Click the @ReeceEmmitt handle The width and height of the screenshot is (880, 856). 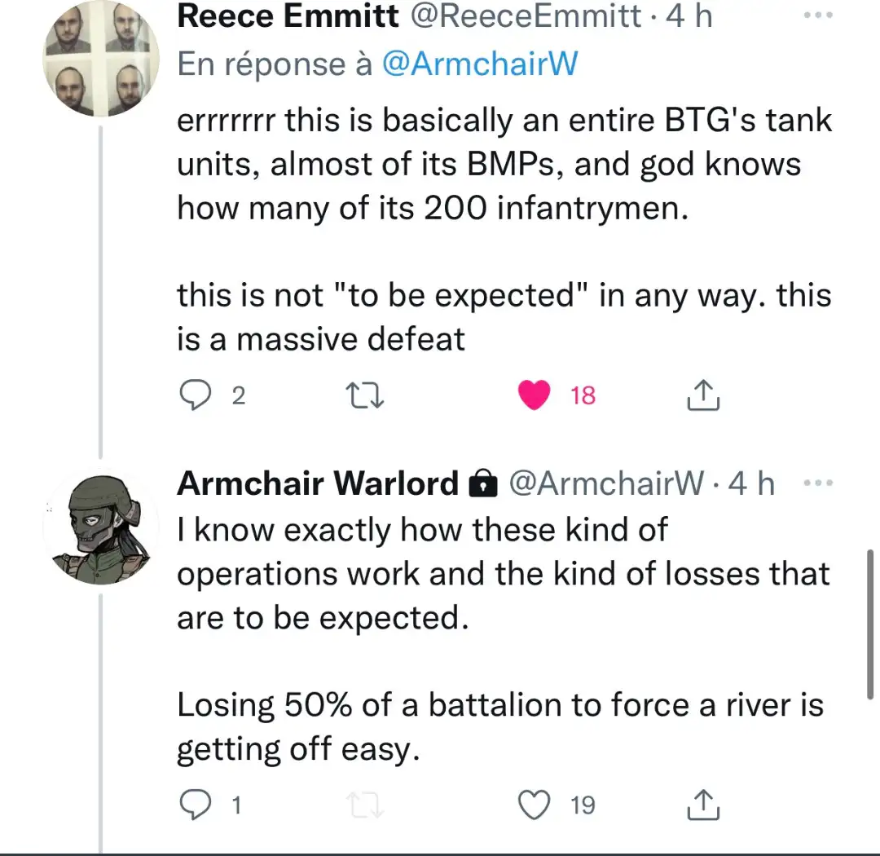(x=526, y=15)
